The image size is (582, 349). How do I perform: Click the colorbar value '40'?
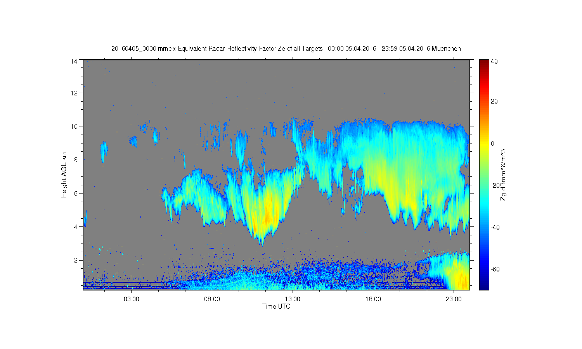(x=494, y=61)
